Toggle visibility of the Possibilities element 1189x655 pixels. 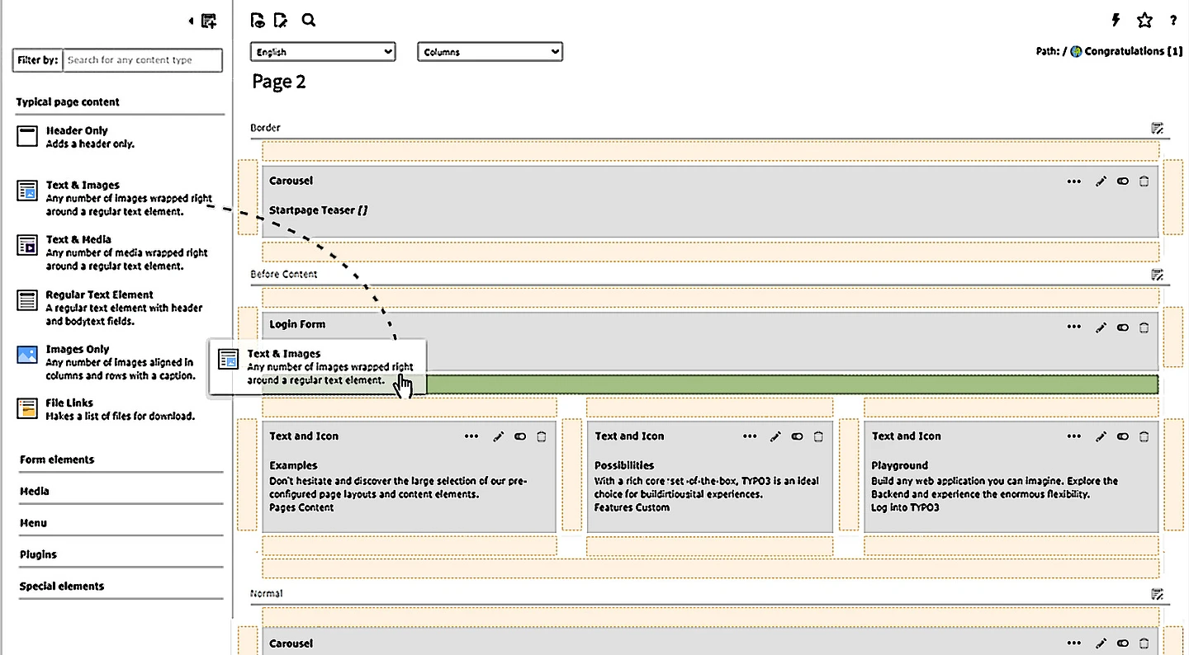point(797,436)
